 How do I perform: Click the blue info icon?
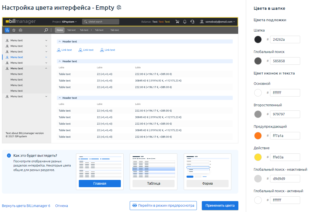pos(9,156)
